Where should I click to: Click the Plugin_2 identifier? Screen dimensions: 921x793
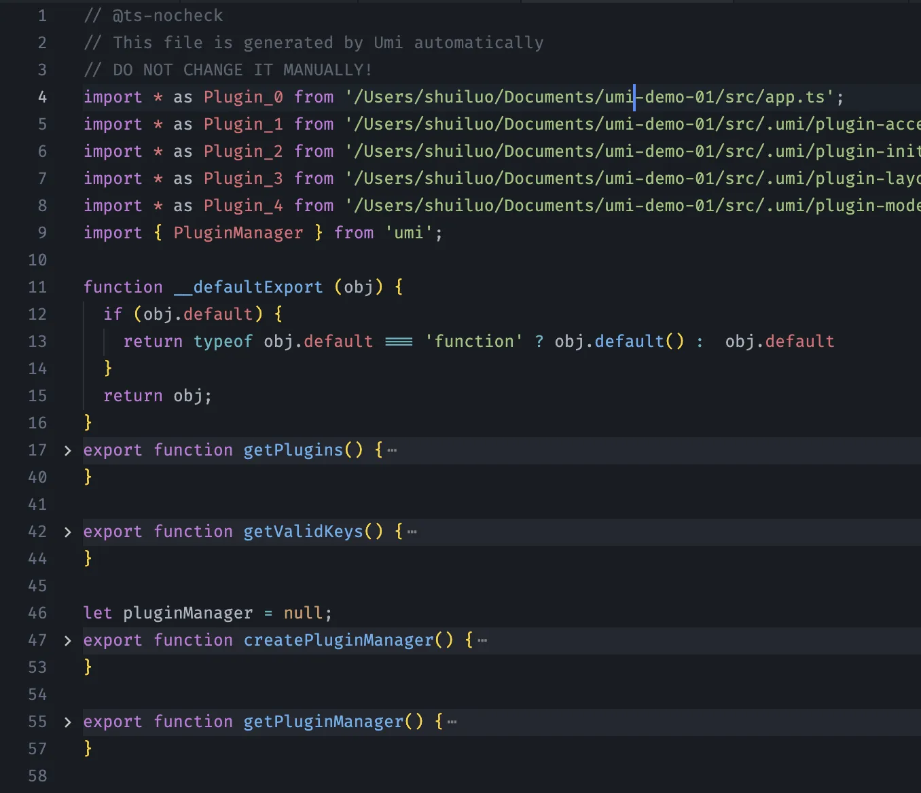(x=243, y=151)
